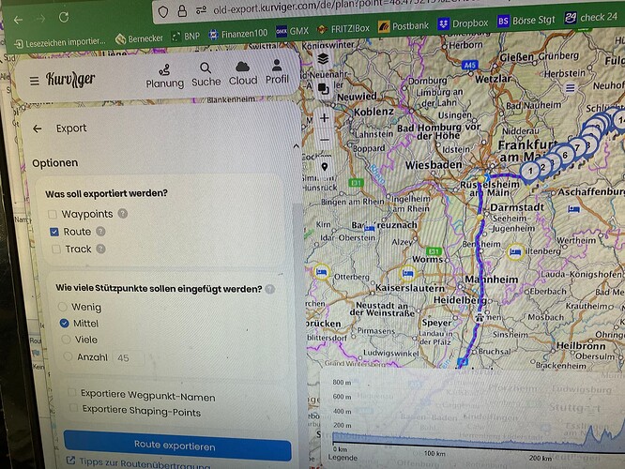Image resolution: width=625 pixels, height=469 pixels.
Task: Zoom out on the map
Action: coord(325,140)
